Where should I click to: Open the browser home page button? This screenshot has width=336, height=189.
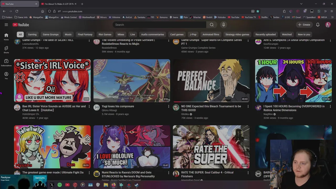[x=43, y=11]
